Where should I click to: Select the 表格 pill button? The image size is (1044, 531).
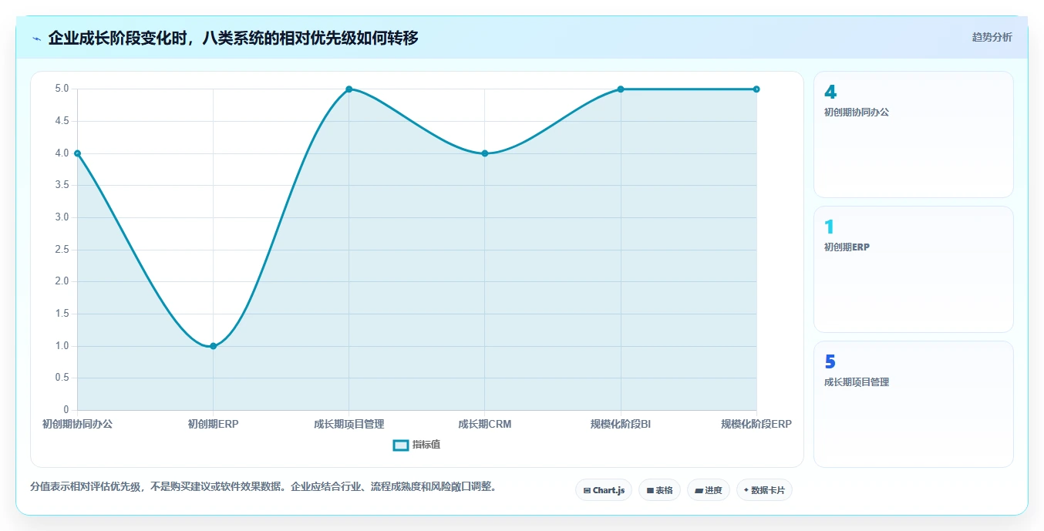pyautogui.click(x=659, y=490)
